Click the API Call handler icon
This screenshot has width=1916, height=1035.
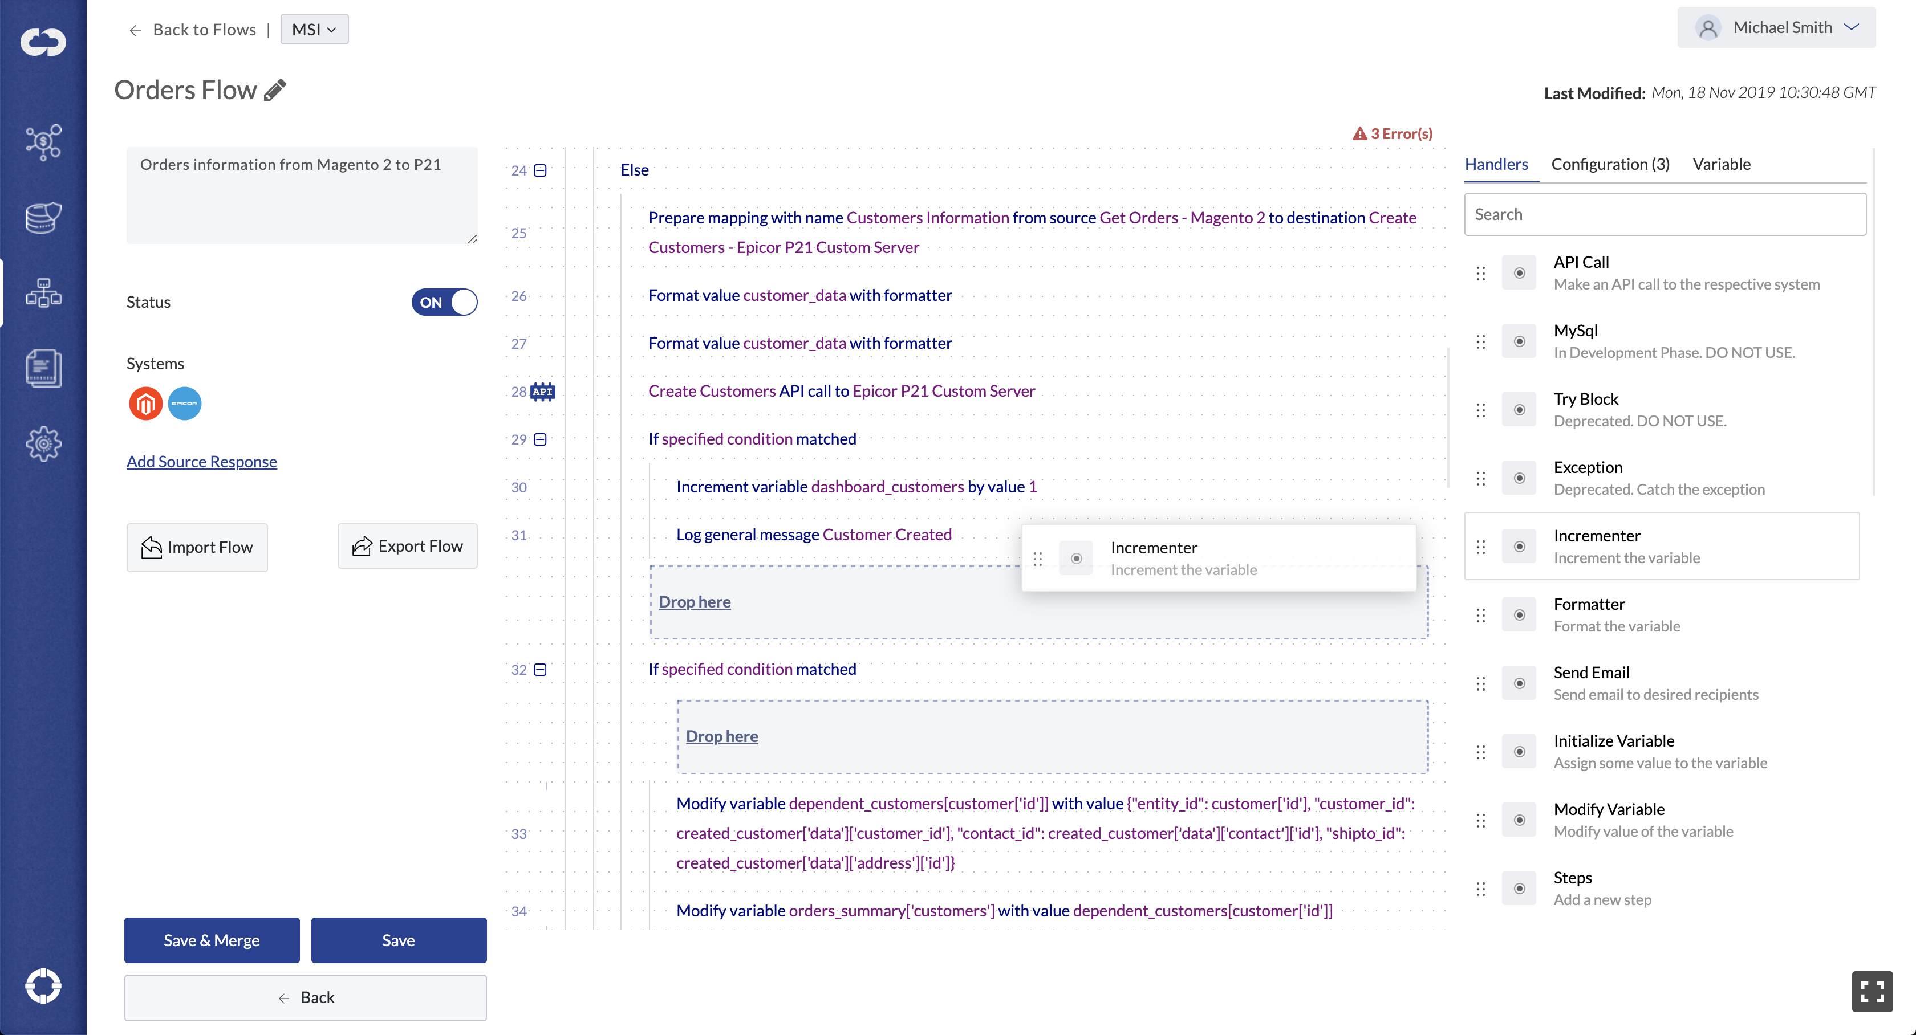(1519, 273)
